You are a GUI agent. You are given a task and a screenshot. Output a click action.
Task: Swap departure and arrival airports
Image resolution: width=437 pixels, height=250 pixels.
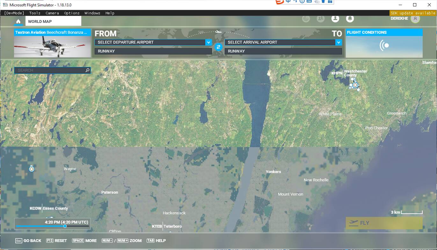point(218,47)
